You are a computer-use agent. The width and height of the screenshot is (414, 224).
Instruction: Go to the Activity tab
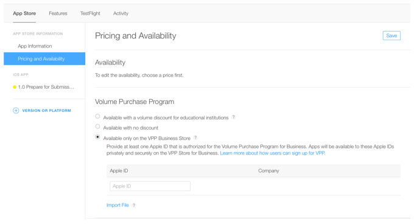pyautogui.click(x=121, y=13)
